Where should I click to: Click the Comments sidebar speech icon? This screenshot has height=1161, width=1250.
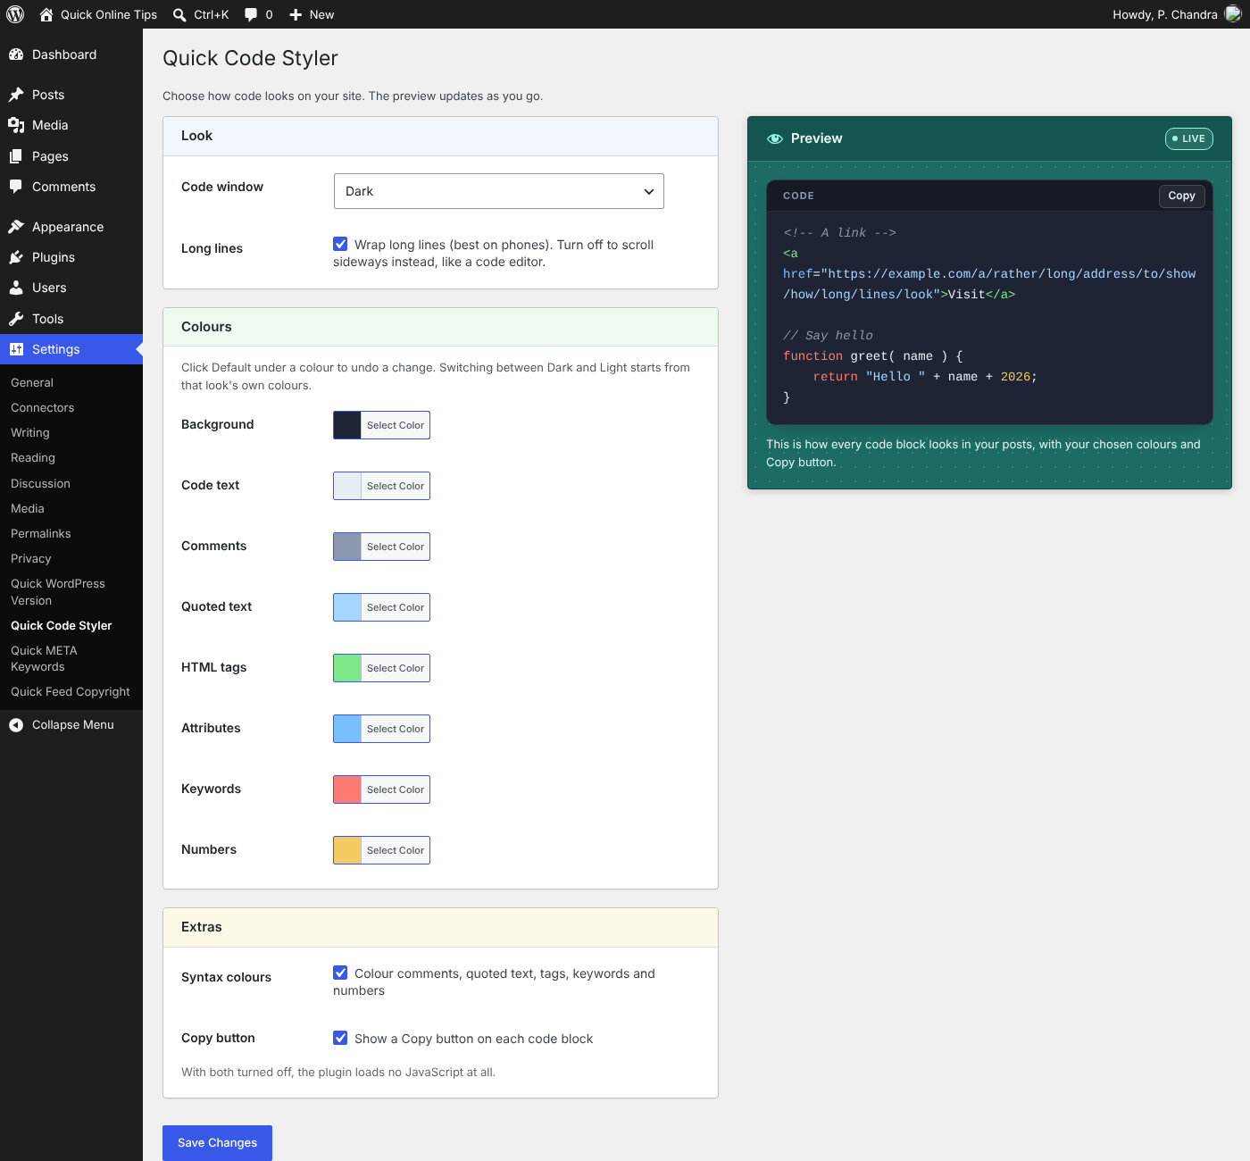pos(16,187)
